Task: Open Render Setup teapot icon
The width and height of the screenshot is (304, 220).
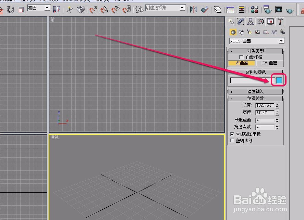Action: point(267,9)
